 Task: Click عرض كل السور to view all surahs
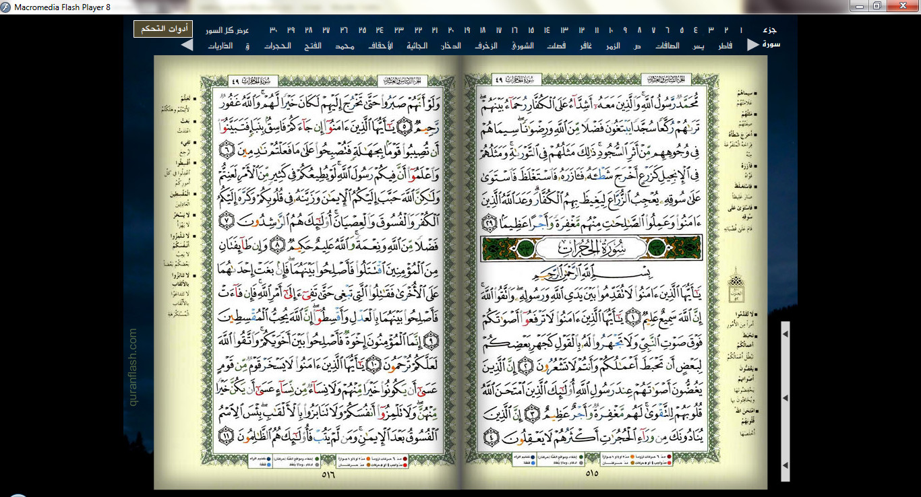(227, 31)
